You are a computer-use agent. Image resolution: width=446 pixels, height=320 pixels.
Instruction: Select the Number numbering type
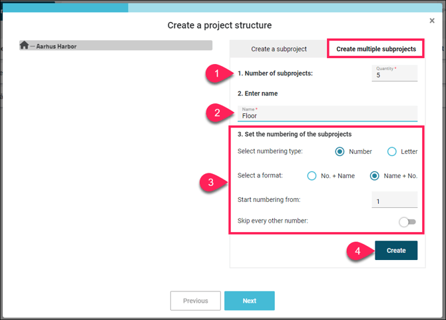point(340,151)
